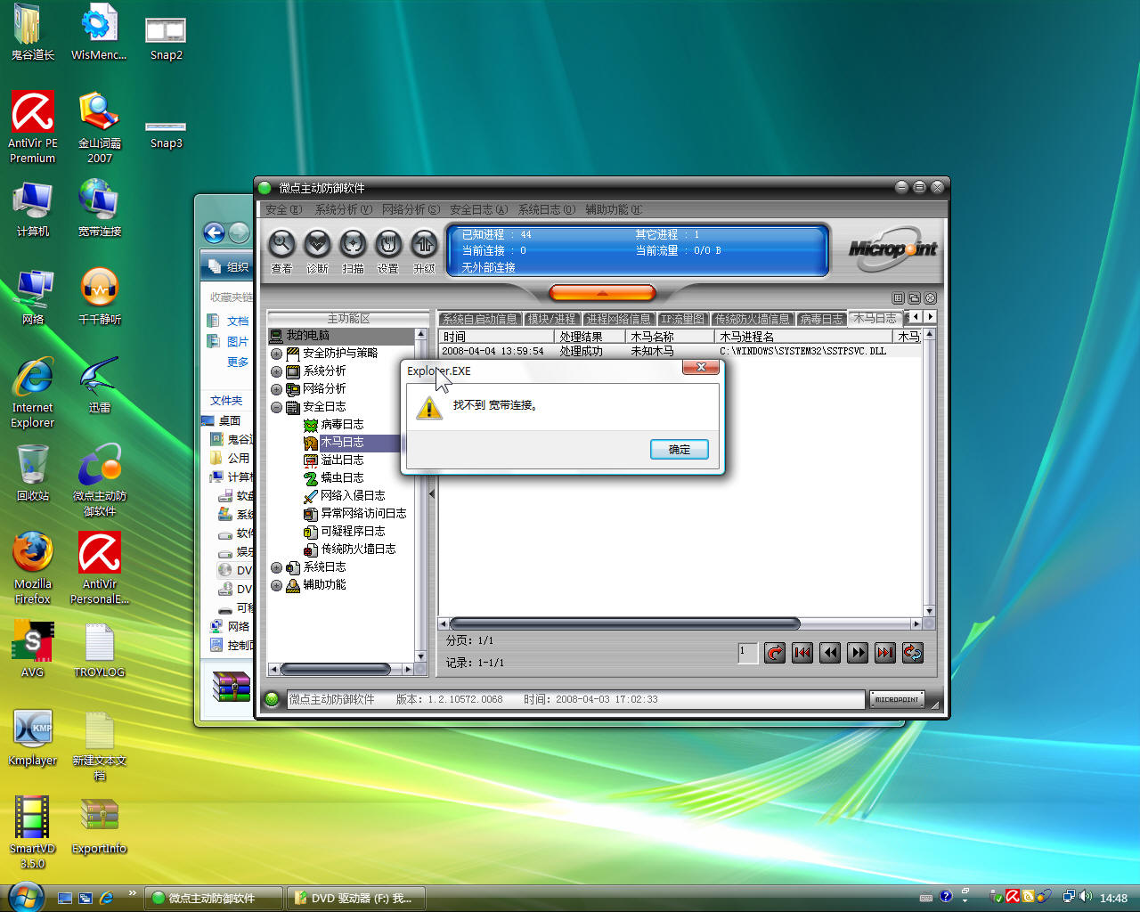Click the 时间 column header
This screenshot has width=1140, height=912.
point(497,337)
